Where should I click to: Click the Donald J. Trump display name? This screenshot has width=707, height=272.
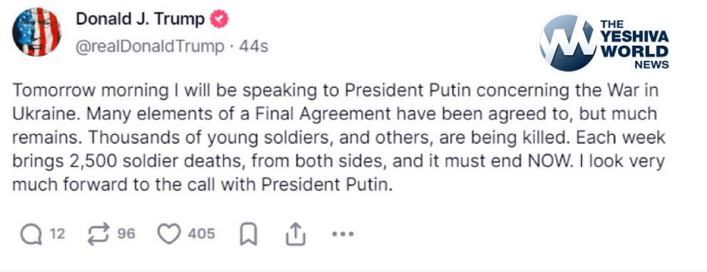140,19
